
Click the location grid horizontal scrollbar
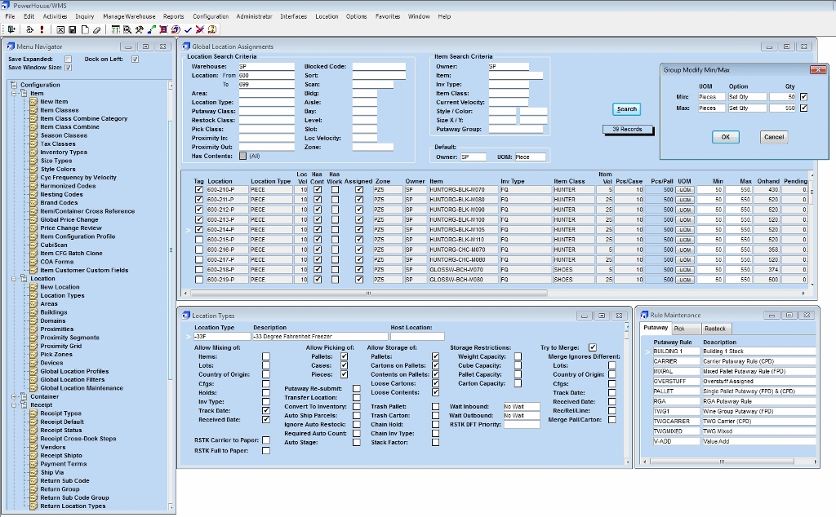[x=367, y=292]
